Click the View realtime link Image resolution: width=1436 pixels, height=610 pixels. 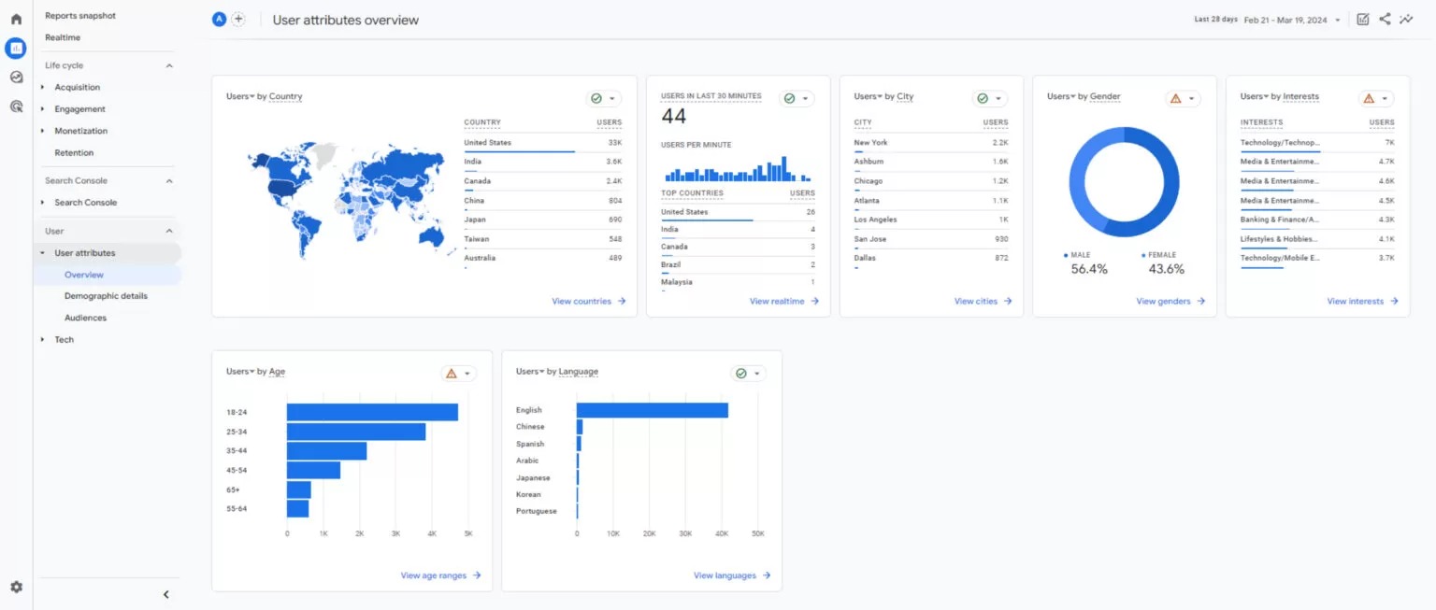point(784,301)
